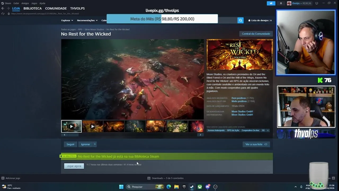The height and width of the screenshot is (191, 339).
Task: Open the Moon Studios GmbH developer link
Action: point(242,111)
